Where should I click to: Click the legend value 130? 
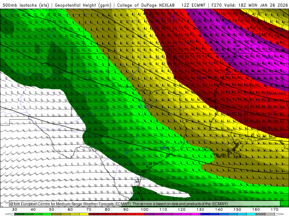tap(200, 210)
